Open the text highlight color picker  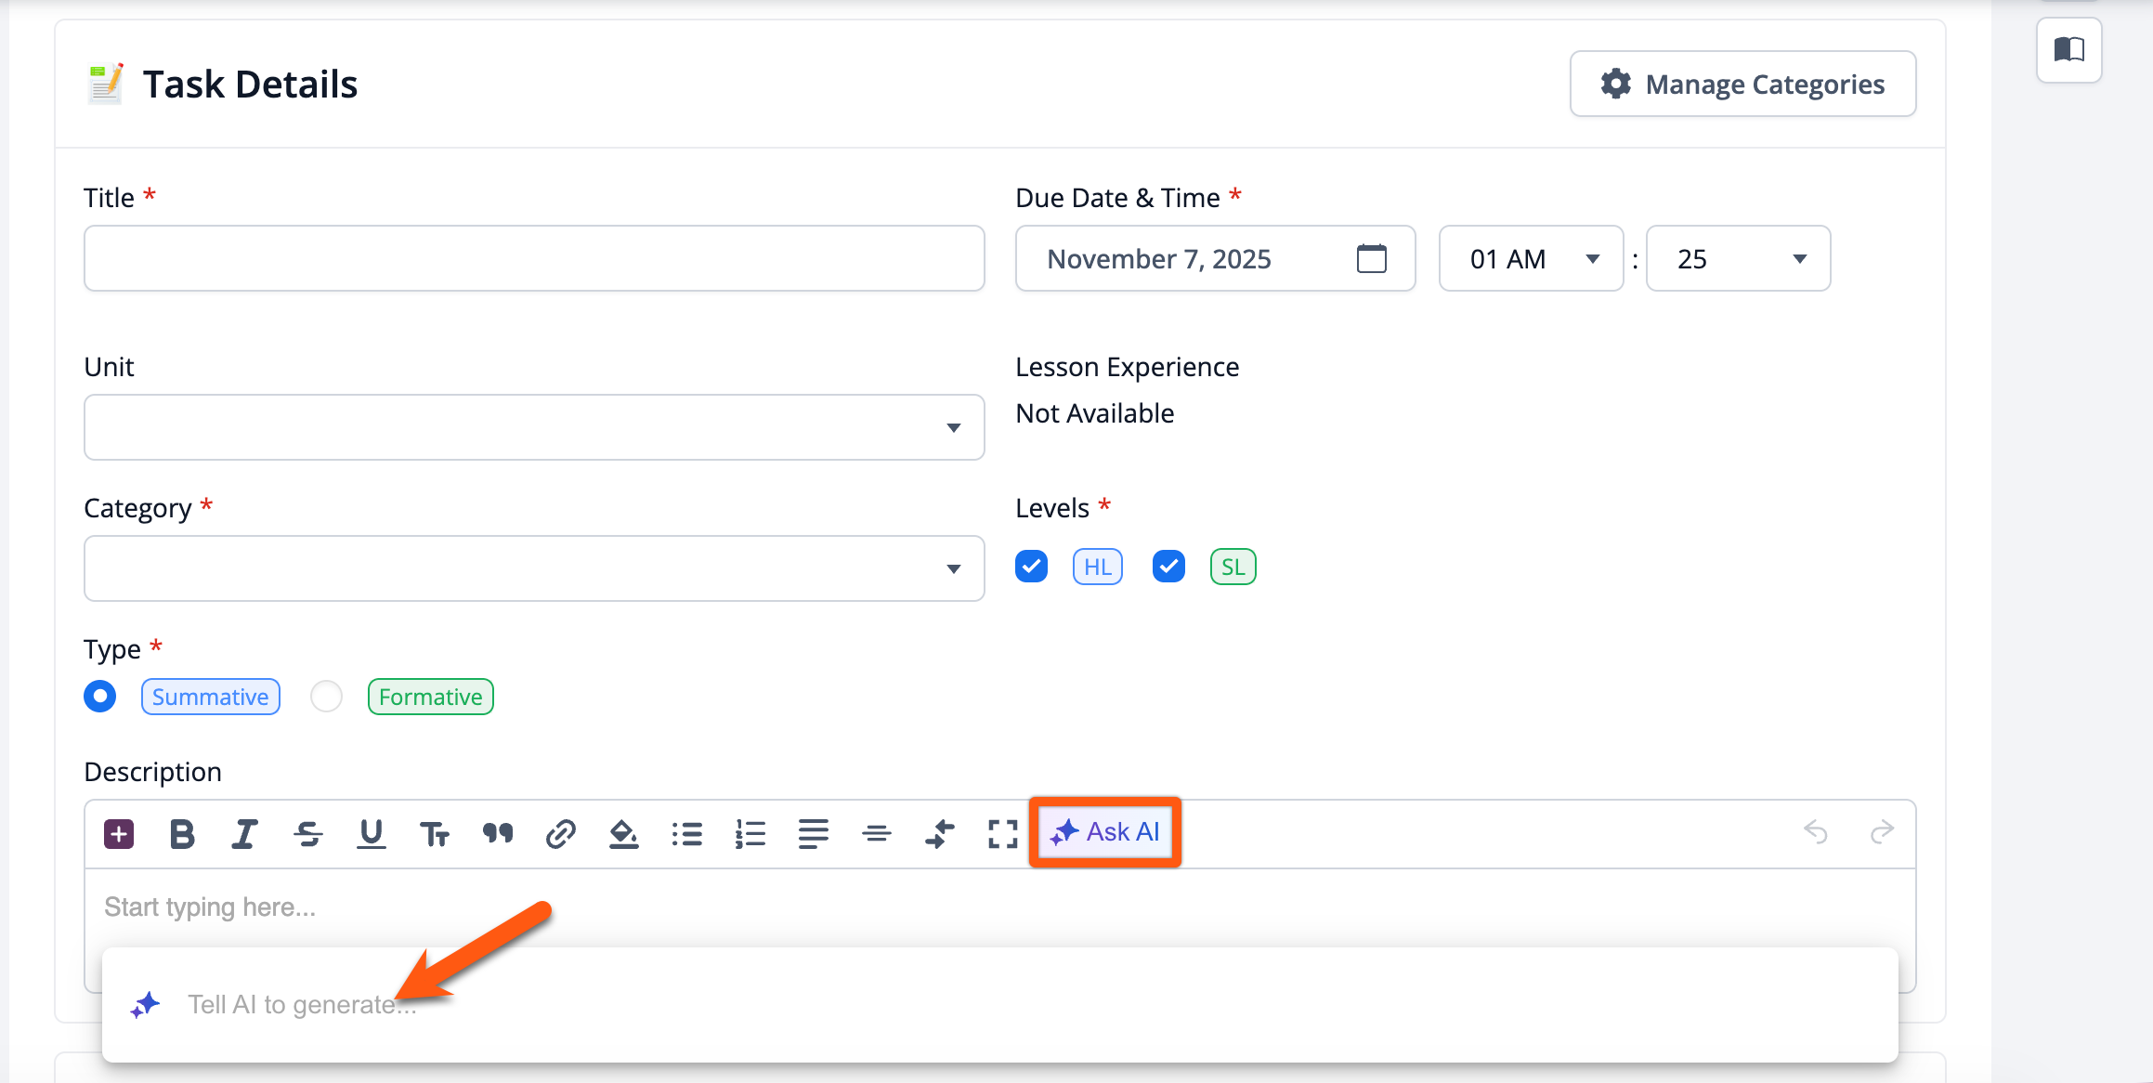(623, 834)
